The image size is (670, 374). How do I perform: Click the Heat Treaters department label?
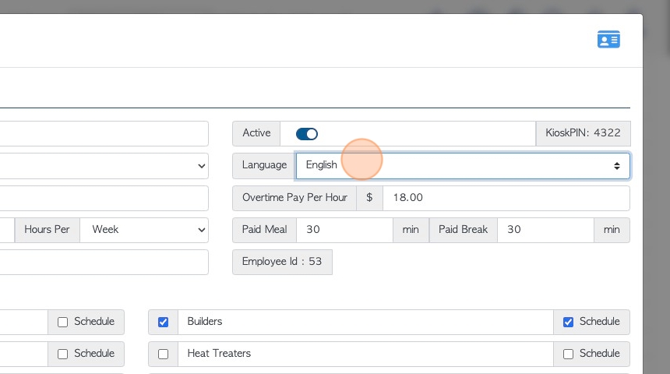(219, 354)
